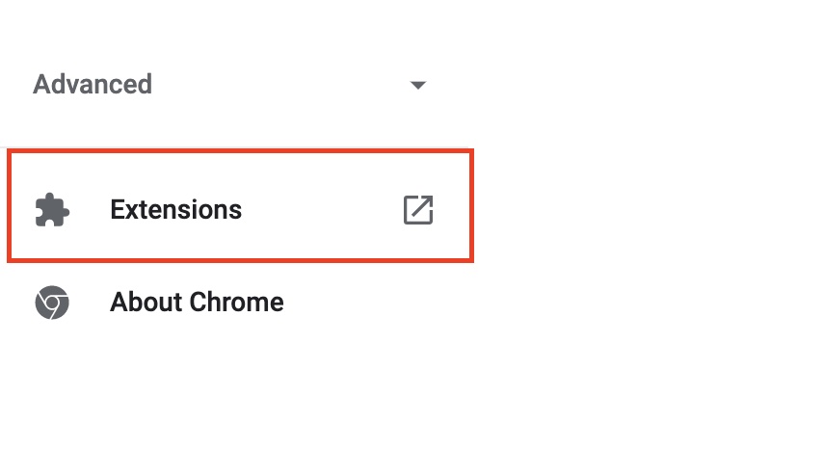The image size is (823, 449).
Task: Click inside the red-outlined Extensions row
Action: (240, 205)
